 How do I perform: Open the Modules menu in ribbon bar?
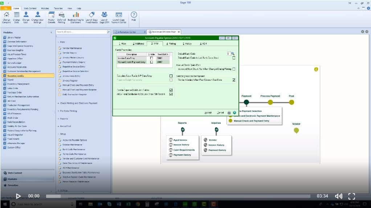[45, 8]
